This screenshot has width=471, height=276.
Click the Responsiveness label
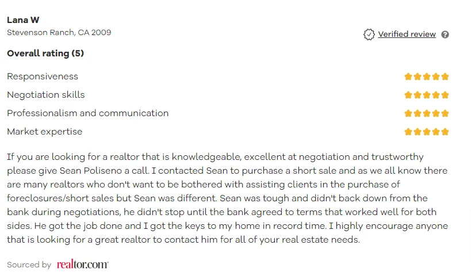tap(43, 76)
